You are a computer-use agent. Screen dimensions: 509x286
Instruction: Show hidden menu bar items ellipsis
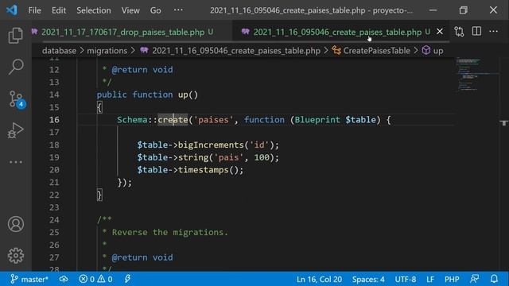tap(178, 10)
